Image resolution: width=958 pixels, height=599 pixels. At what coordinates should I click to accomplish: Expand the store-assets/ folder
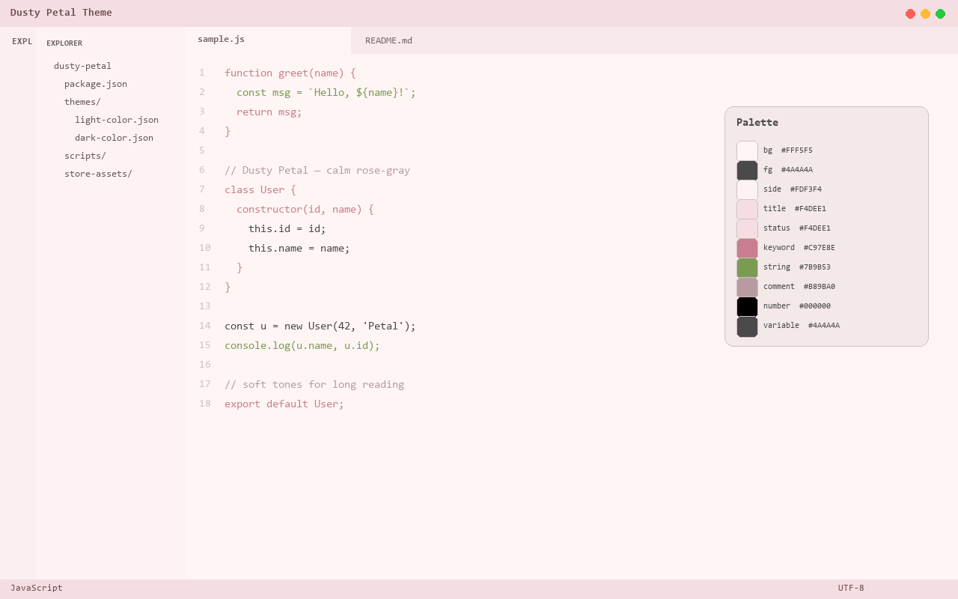pos(98,174)
